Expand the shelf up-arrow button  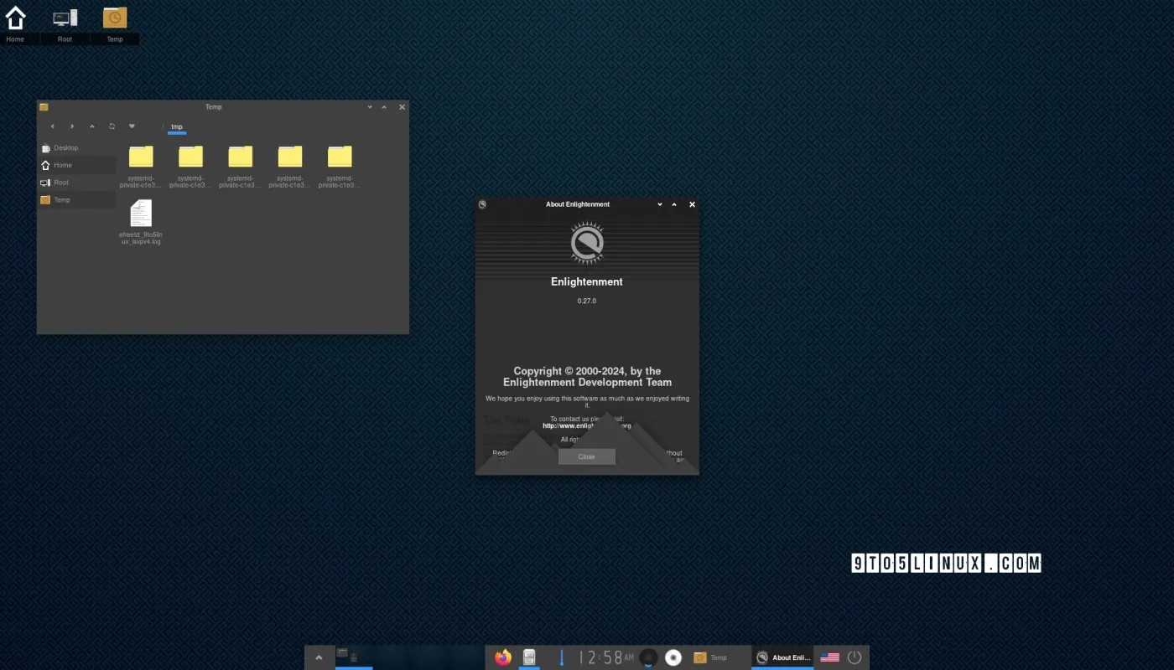[x=319, y=657]
